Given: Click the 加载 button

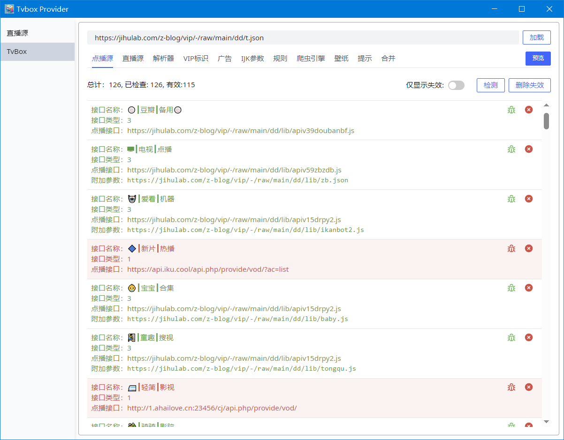Looking at the screenshot, I should tap(537, 37).
